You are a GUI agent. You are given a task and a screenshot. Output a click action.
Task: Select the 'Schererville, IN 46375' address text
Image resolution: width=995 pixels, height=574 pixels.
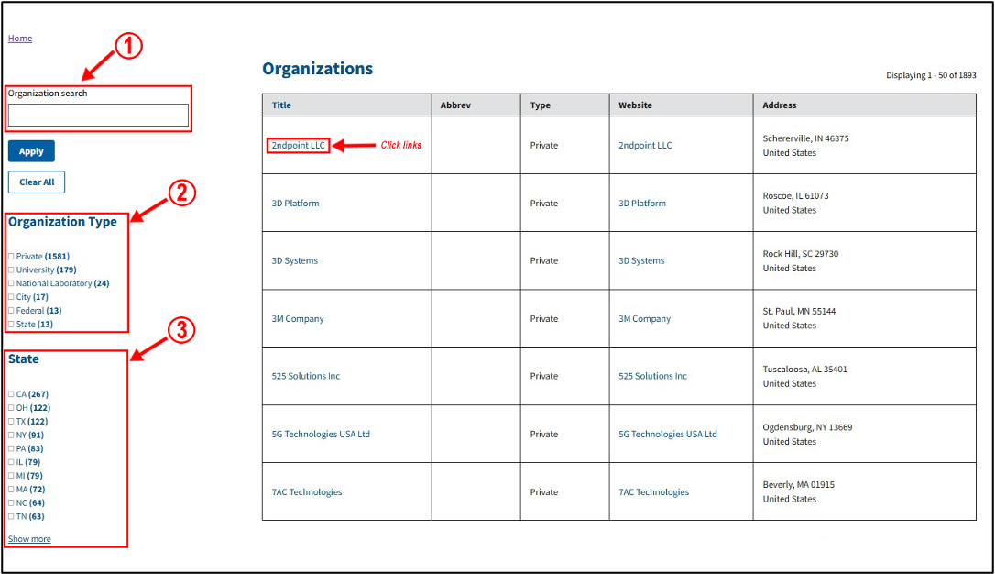coord(805,138)
